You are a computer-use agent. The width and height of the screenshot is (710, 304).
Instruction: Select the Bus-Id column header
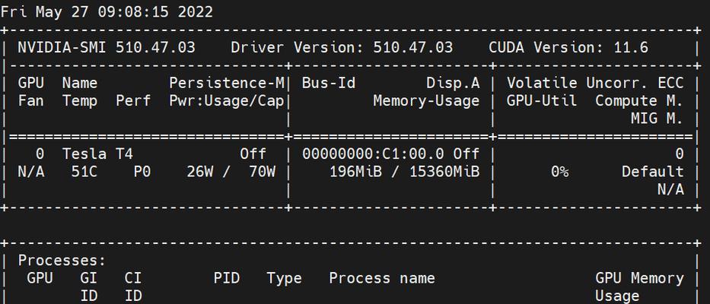329,83
